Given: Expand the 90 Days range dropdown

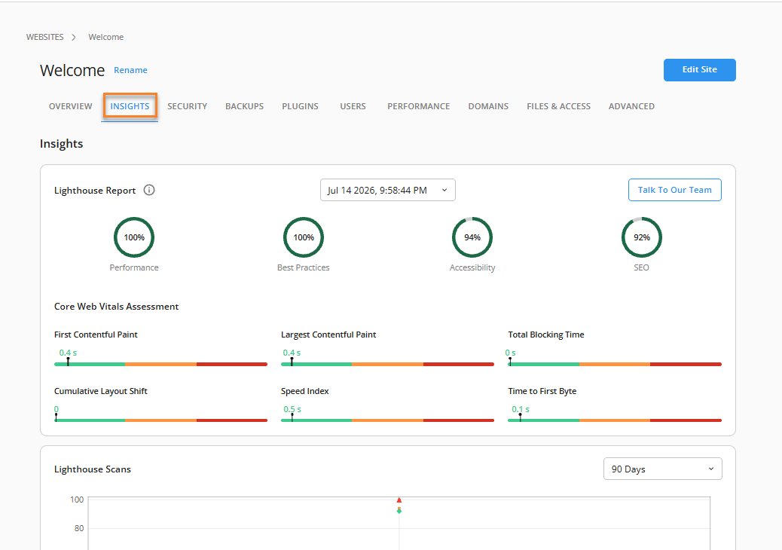Looking at the screenshot, I should tap(662, 469).
